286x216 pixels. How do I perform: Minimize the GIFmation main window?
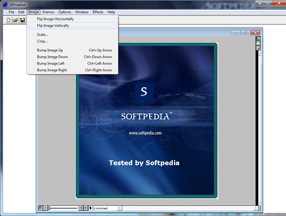(x=260, y=3)
